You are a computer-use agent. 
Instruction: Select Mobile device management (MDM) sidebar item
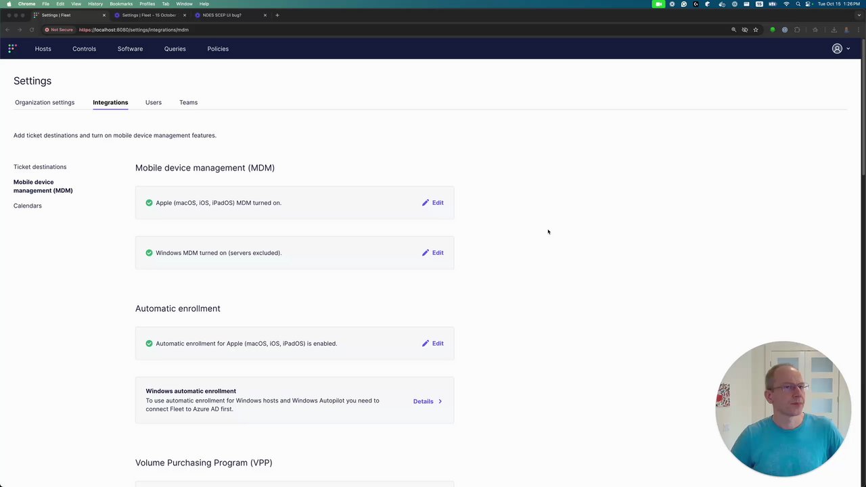pyautogui.click(x=43, y=186)
